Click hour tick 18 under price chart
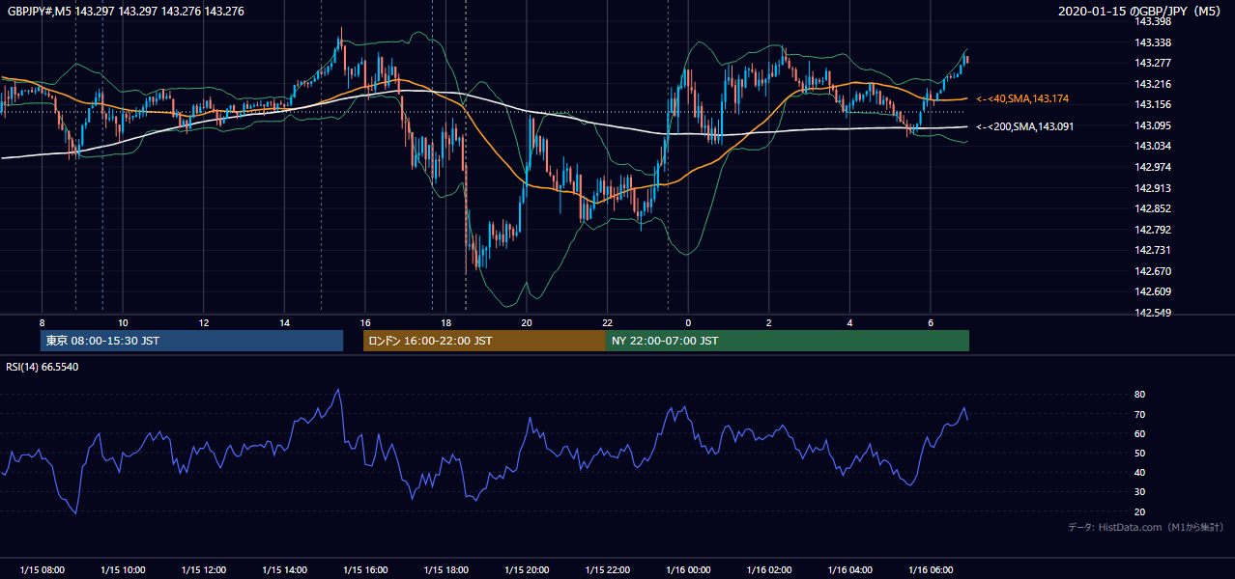1235x579 pixels. click(445, 322)
